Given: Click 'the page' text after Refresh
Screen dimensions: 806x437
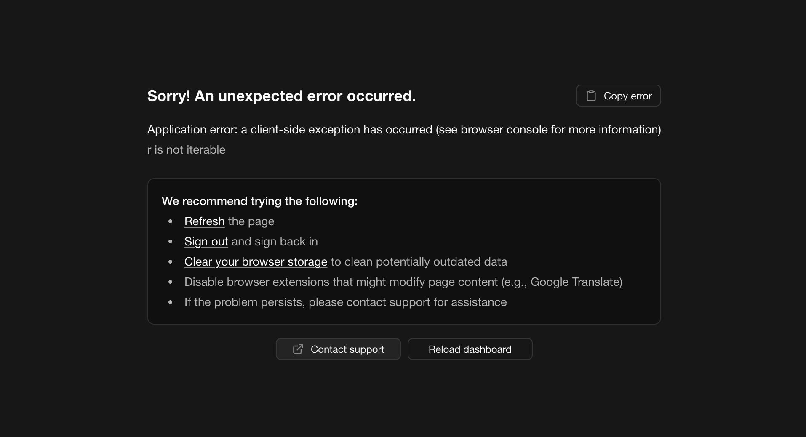Looking at the screenshot, I should [x=251, y=221].
